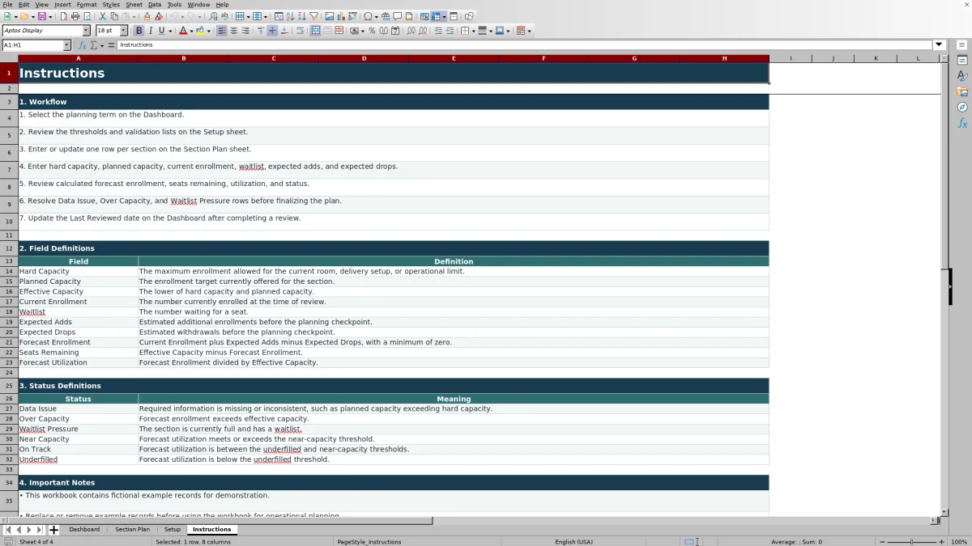
Task: Click the Insert Comment icon
Action: click(397, 16)
